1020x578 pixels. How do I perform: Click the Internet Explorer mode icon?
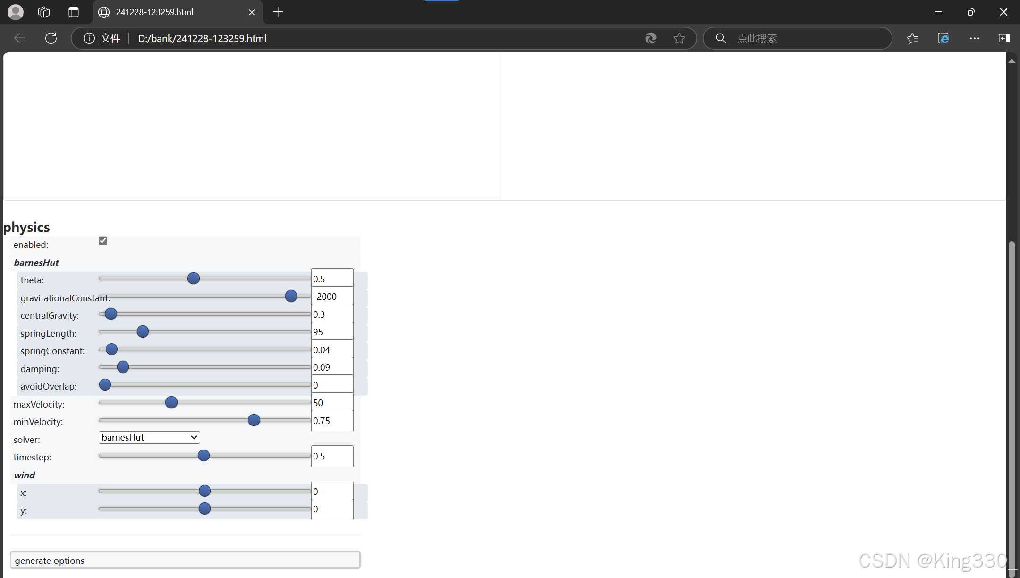click(x=943, y=38)
